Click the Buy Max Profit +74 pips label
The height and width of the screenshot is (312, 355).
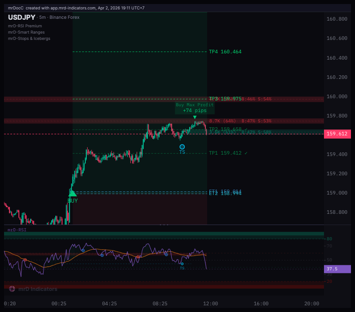pos(195,108)
